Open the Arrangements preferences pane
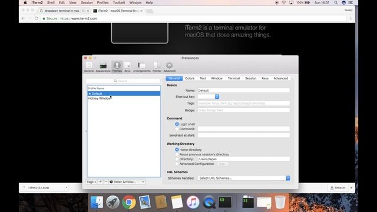 (x=141, y=67)
